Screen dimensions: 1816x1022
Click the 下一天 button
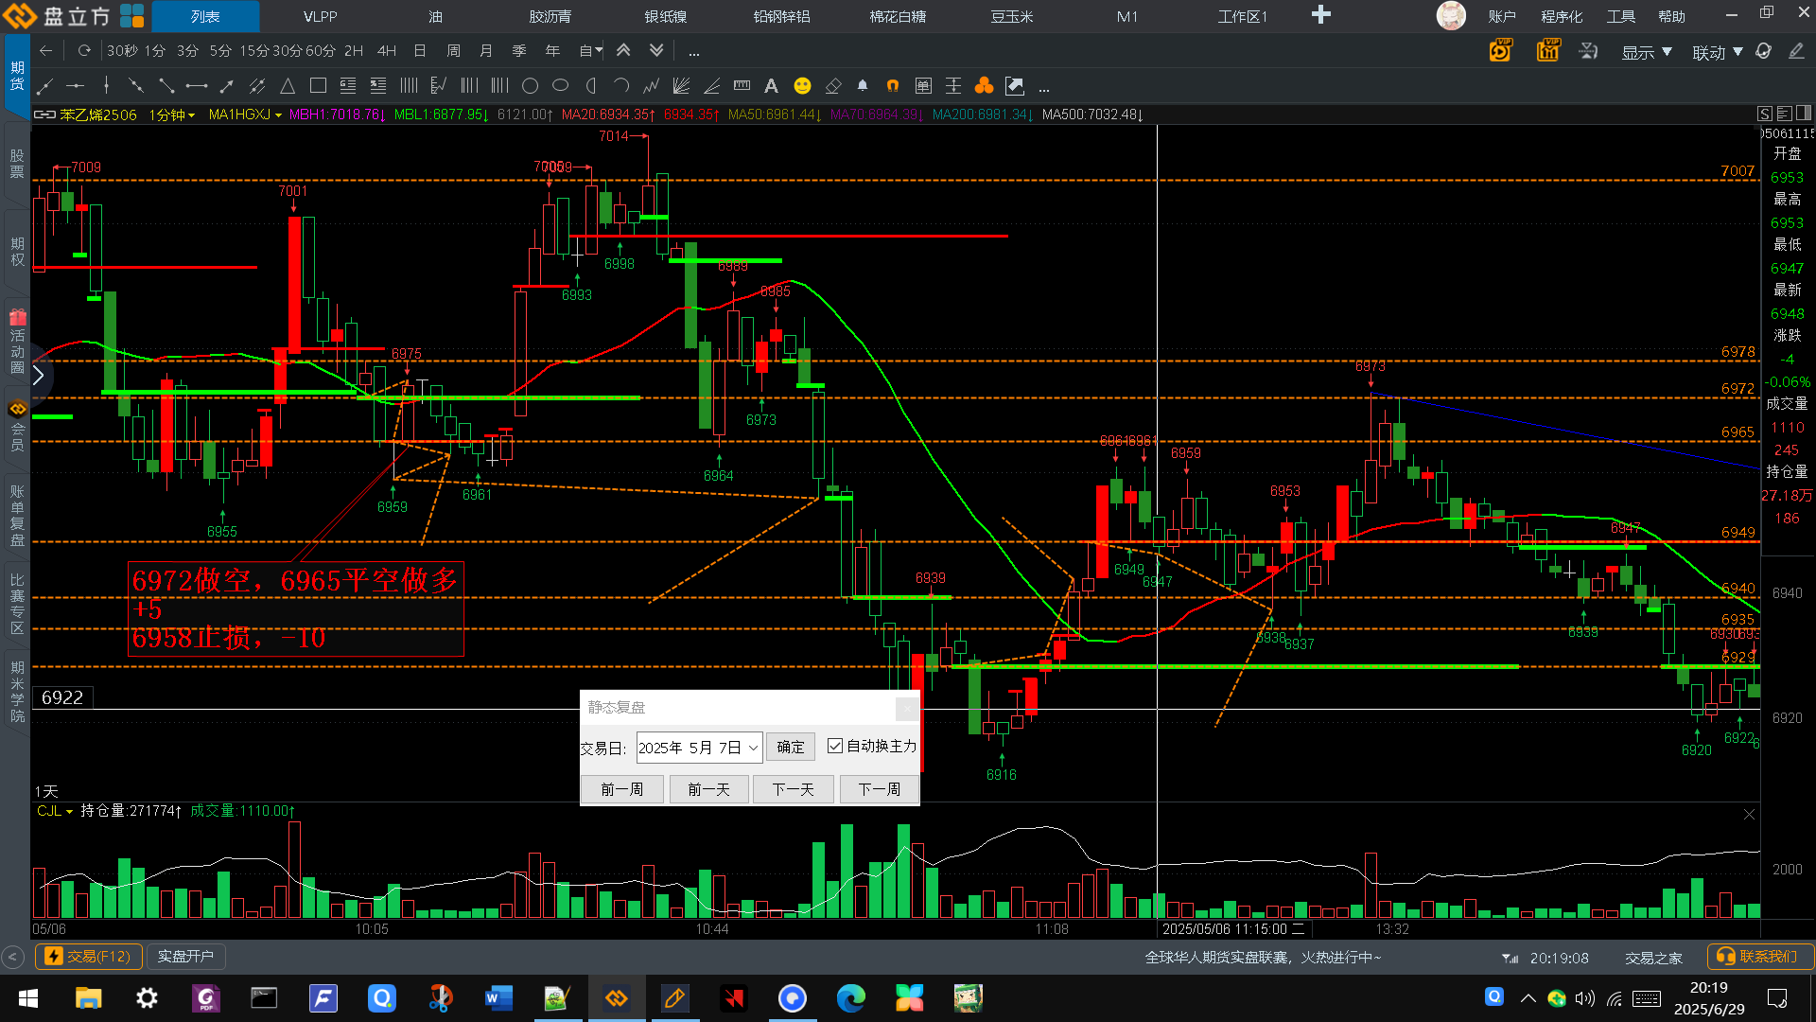793,789
